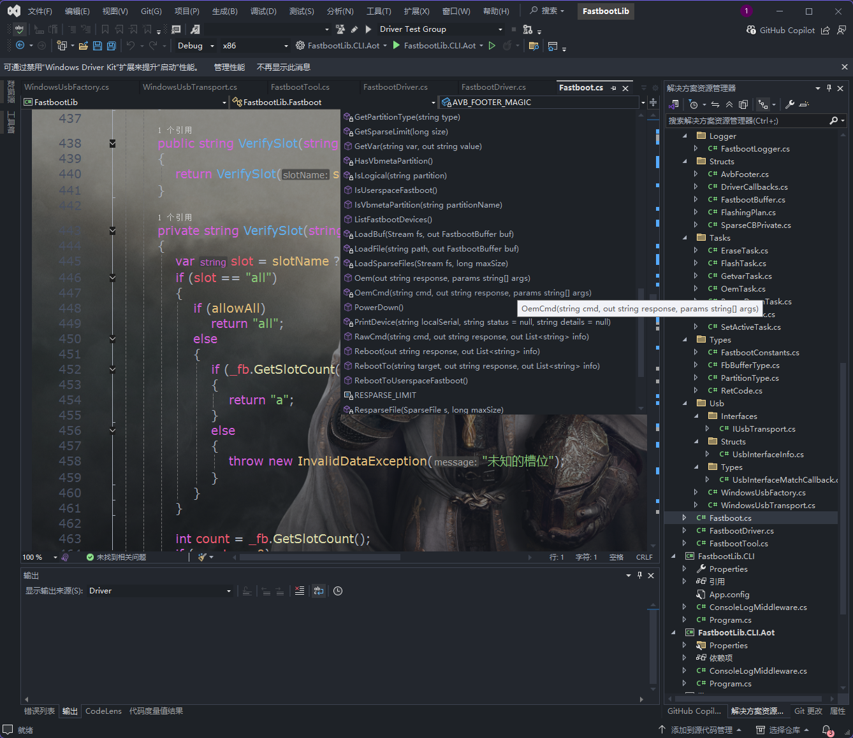Click Collapse All in Solution Explorer toolbar
The height and width of the screenshot is (738, 853).
pyautogui.click(x=729, y=104)
